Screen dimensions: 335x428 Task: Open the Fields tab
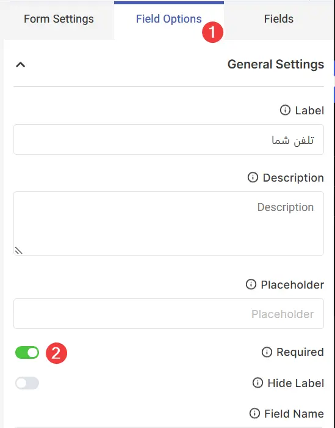pyautogui.click(x=279, y=19)
